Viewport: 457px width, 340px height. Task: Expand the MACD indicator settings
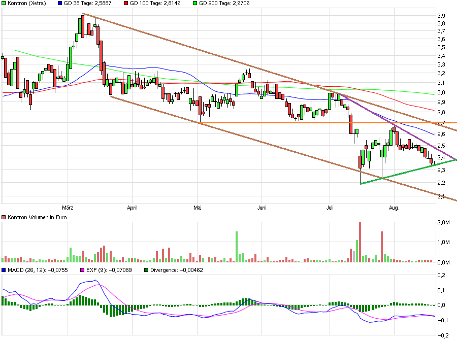click(4, 271)
